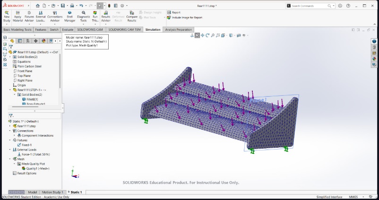Open Shell Manager

pos(69,17)
